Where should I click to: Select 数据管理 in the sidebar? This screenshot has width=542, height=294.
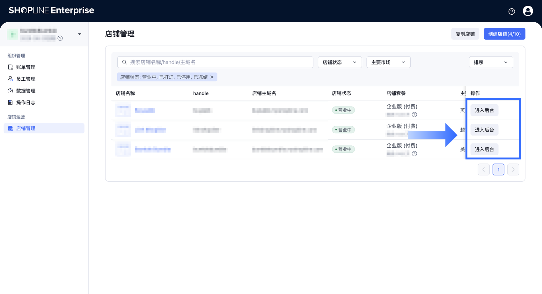click(x=26, y=91)
